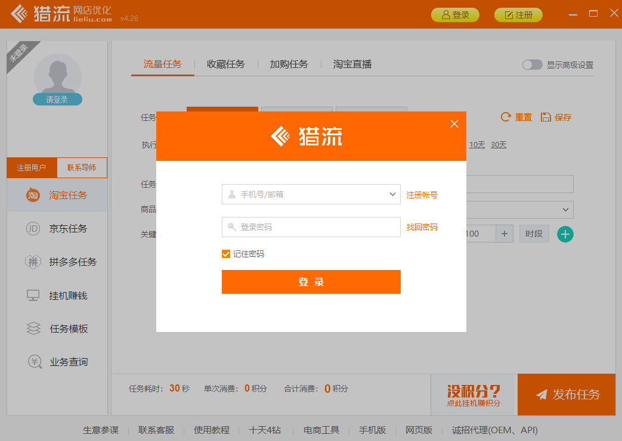
Task: Click the 重置 reset icon
Action: point(506,117)
